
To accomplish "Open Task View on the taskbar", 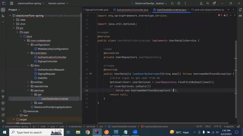I will (68, 132).
